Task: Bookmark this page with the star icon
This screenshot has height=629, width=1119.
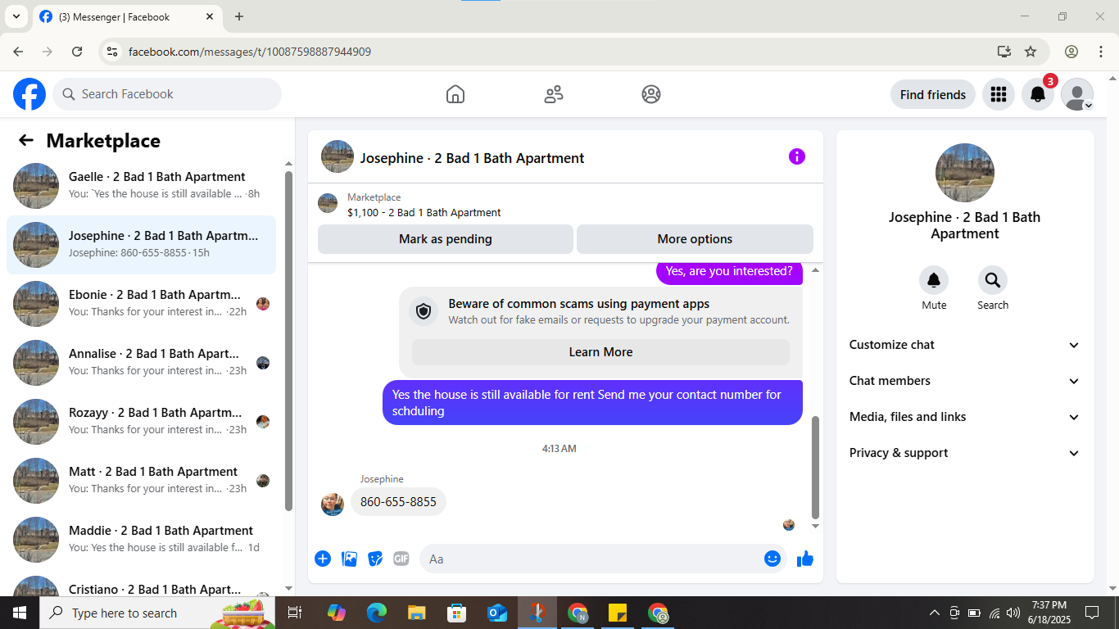Action: click(1031, 52)
